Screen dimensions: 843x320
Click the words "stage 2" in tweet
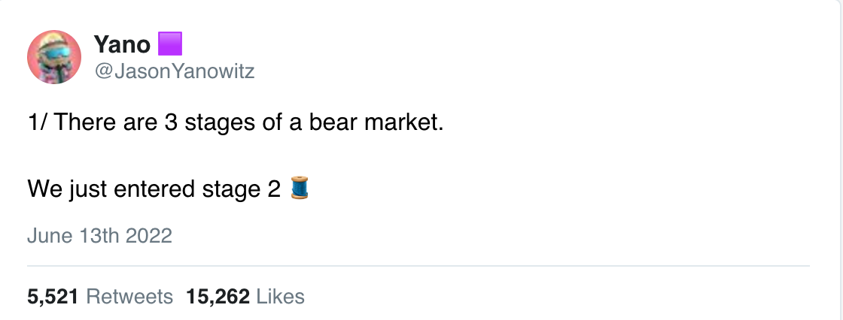(x=242, y=189)
